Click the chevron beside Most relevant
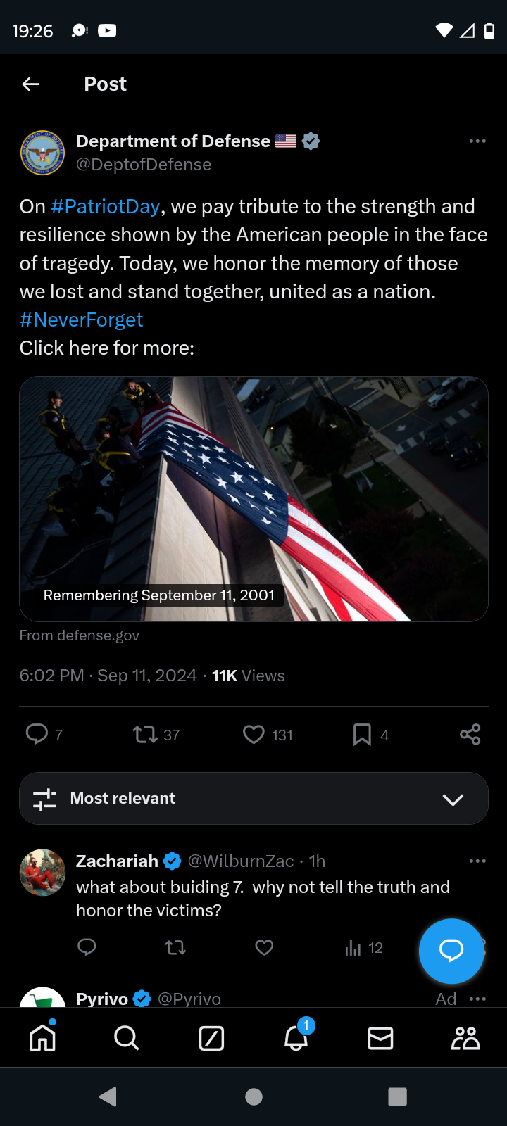 click(x=453, y=799)
